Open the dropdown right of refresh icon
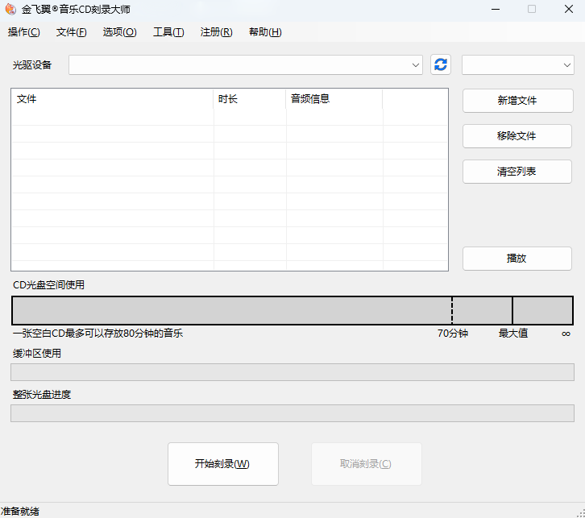 (x=517, y=64)
